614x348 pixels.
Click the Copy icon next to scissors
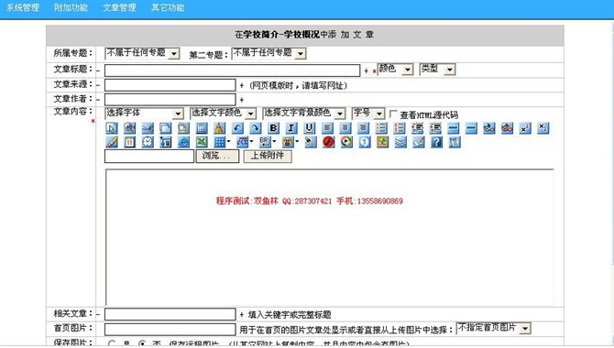166,128
